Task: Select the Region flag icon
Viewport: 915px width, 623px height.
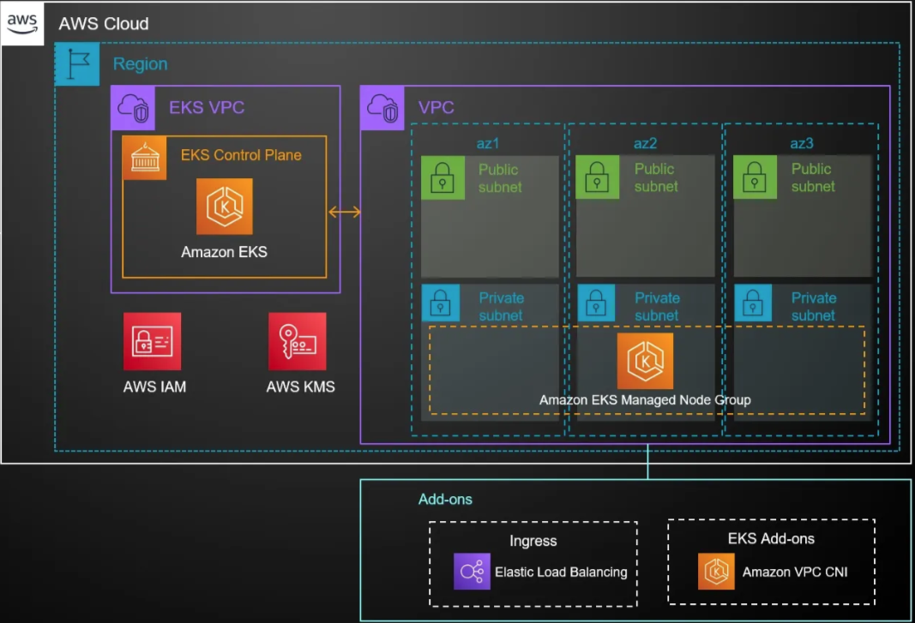Action: pos(77,64)
